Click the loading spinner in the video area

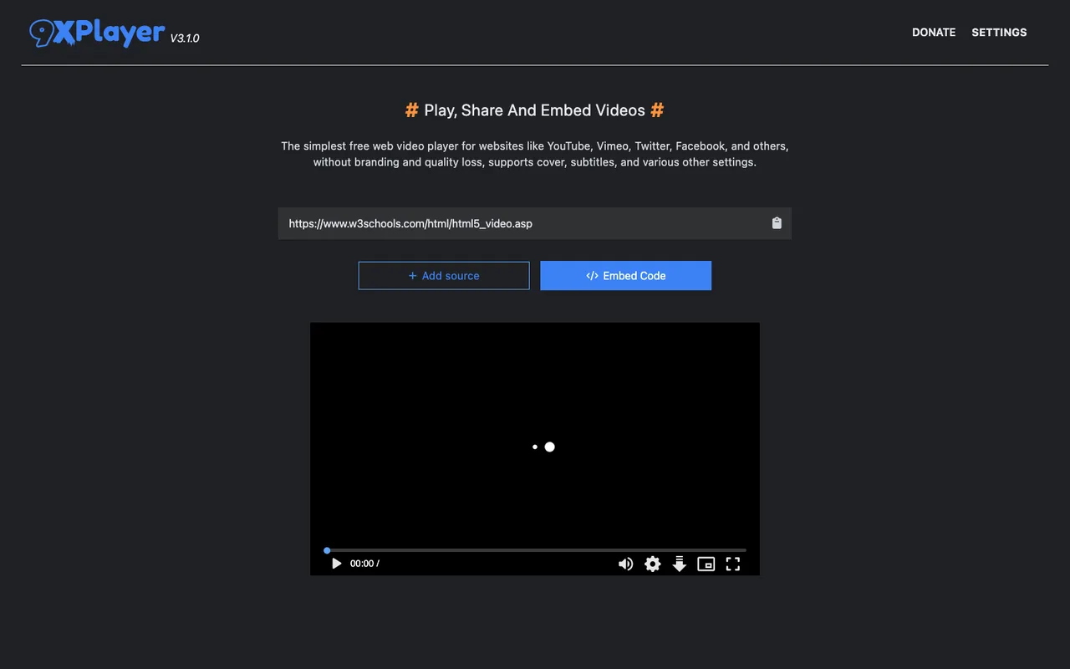tap(543, 447)
